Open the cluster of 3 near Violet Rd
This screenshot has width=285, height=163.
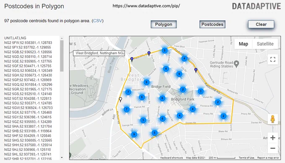[201, 91]
